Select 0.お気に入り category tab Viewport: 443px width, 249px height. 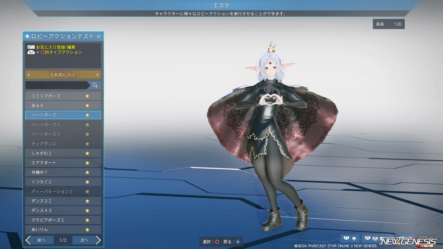[63, 75]
